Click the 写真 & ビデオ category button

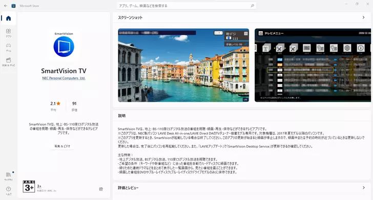point(62,146)
